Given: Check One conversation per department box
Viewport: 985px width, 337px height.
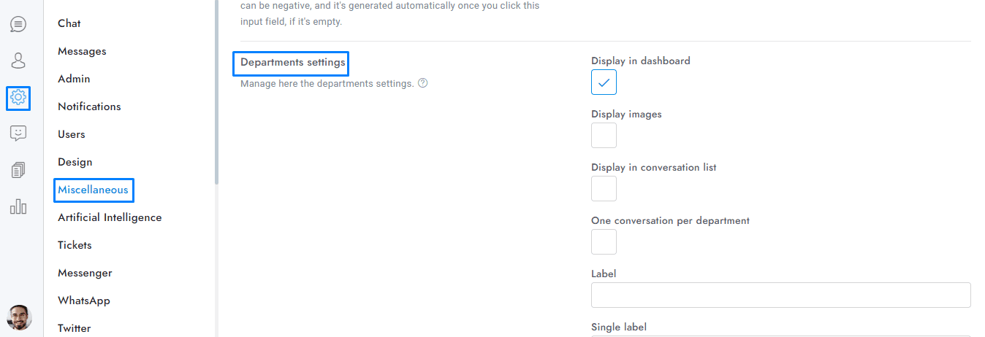Looking at the screenshot, I should click(604, 242).
